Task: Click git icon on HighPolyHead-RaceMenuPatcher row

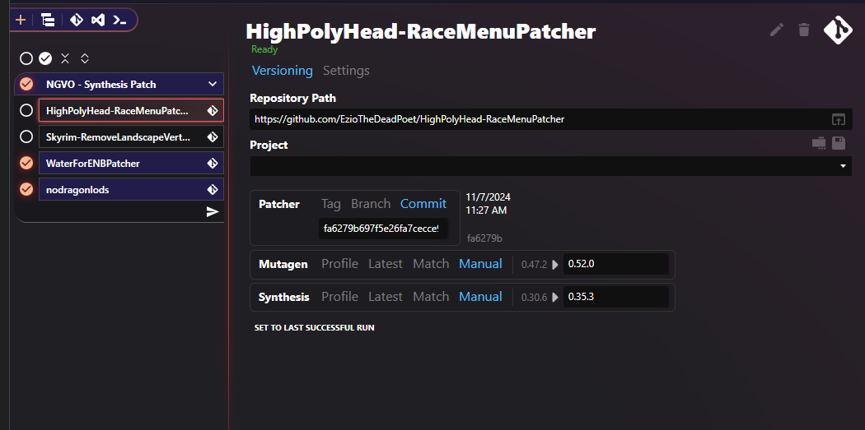Action: [x=213, y=111]
